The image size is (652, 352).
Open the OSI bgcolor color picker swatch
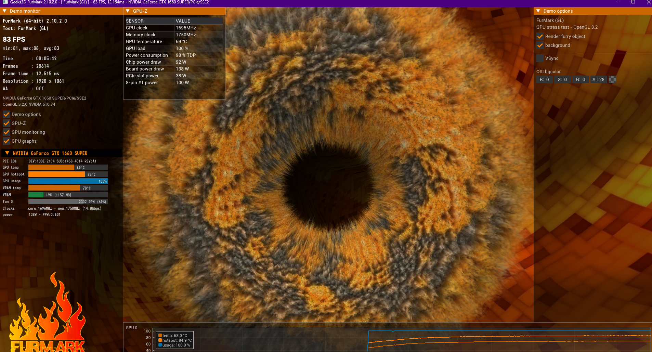612,79
